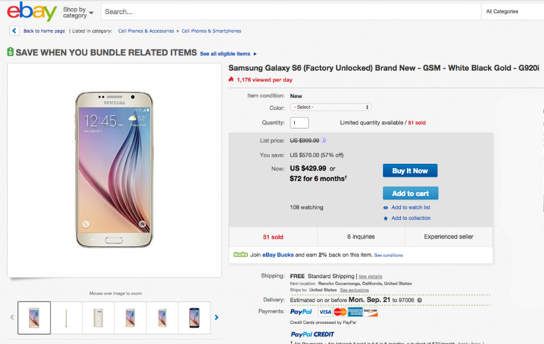Viewport: 544px width, 344px height.
Task: Click the PayPal payment icon
Action: (x=301, y=311)
